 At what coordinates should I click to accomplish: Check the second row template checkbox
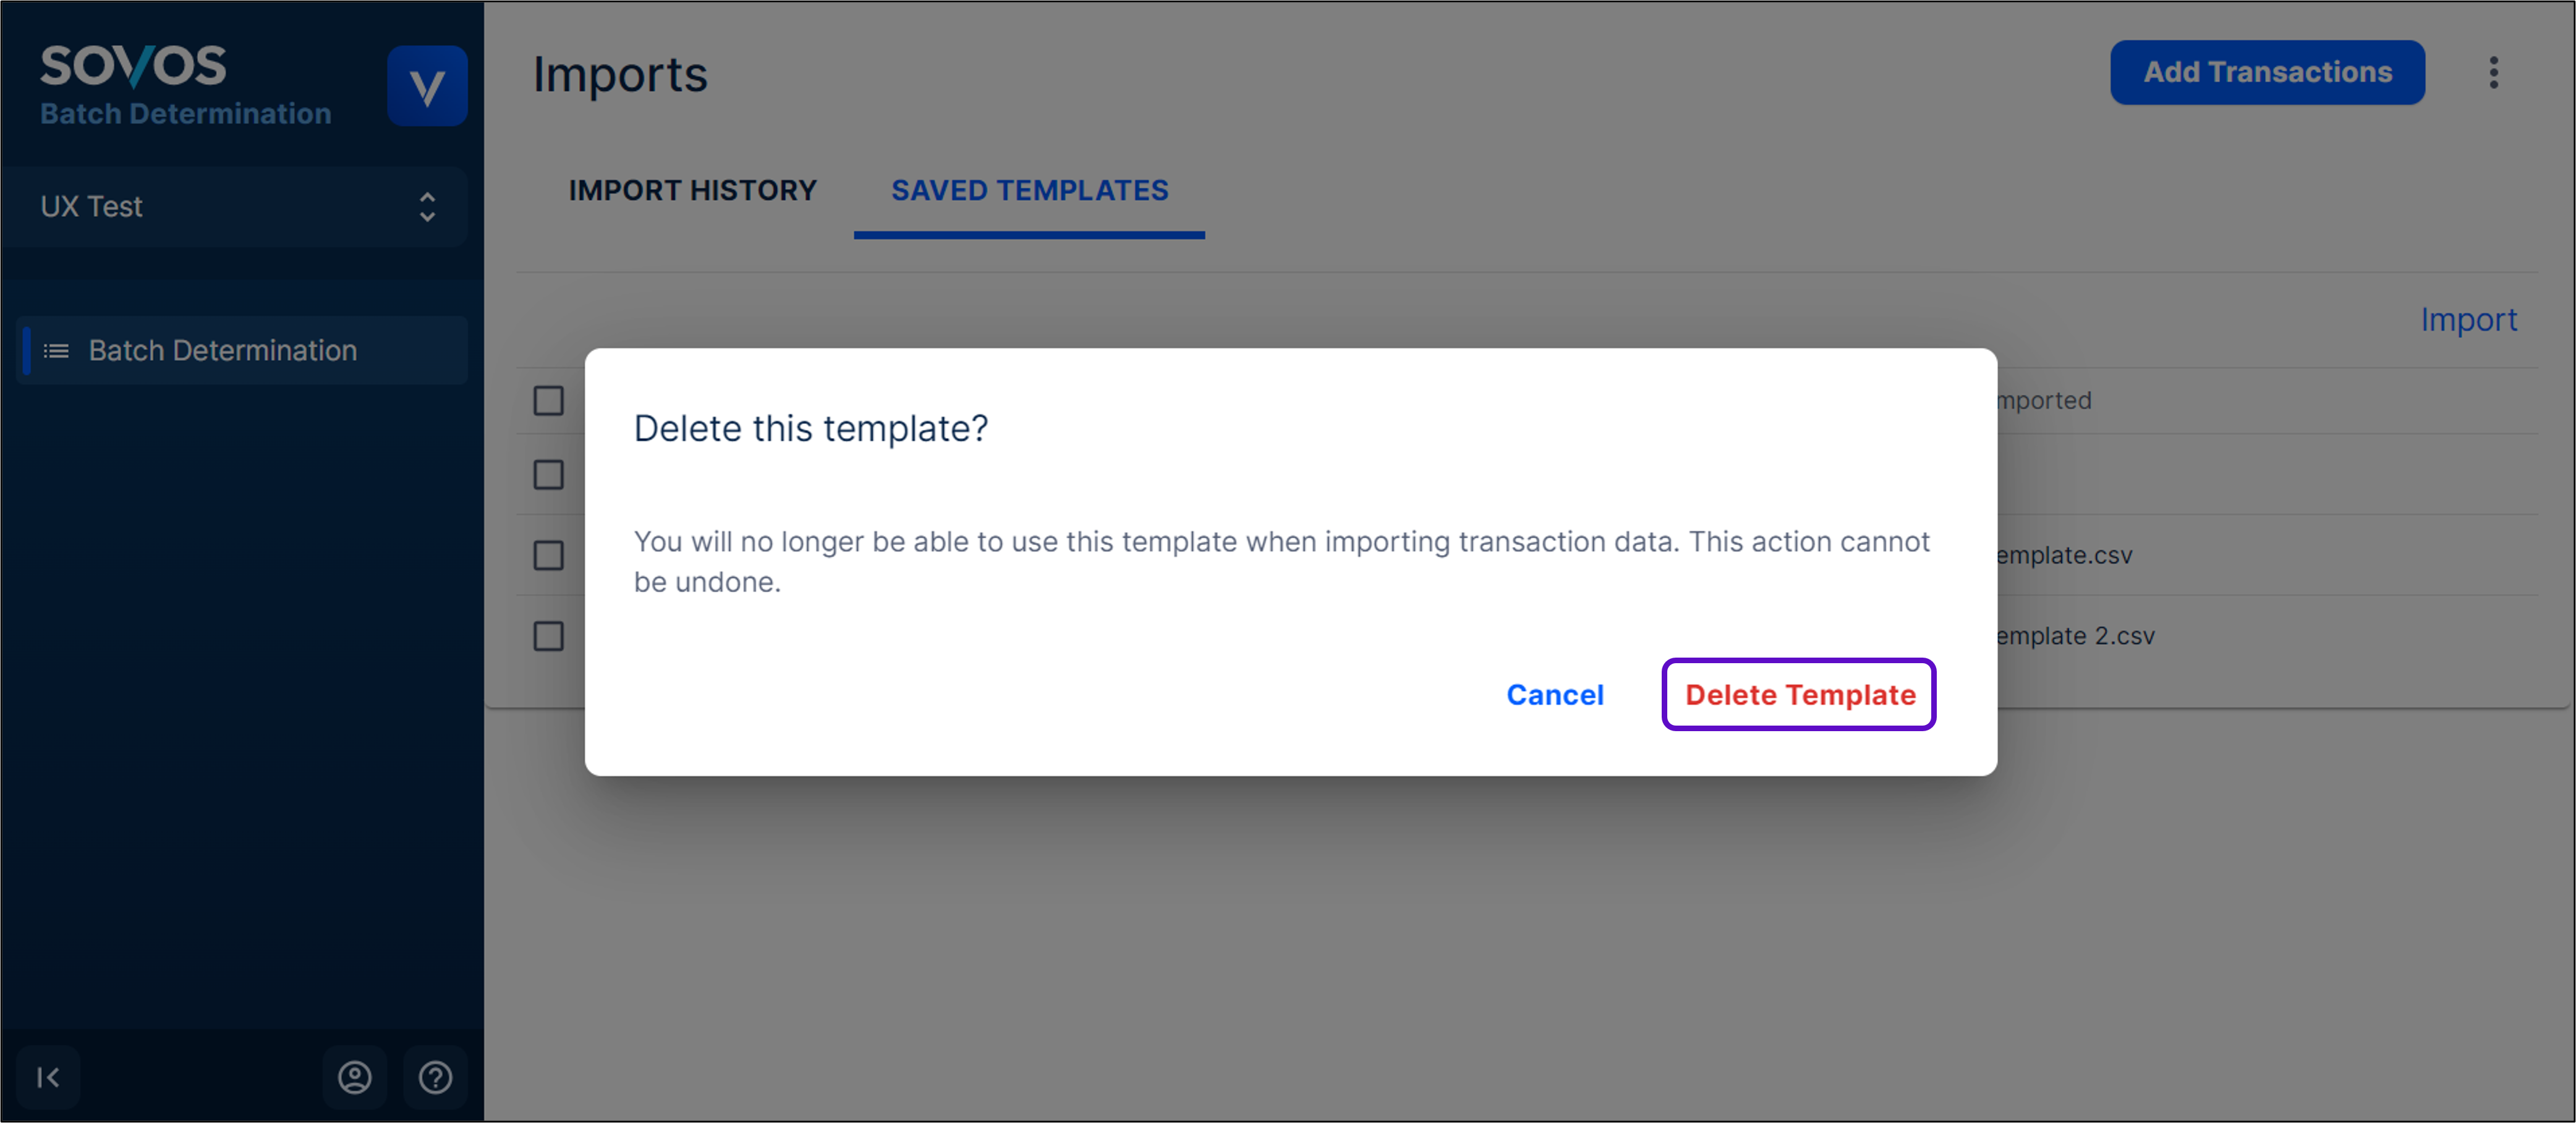click(548, 475)
